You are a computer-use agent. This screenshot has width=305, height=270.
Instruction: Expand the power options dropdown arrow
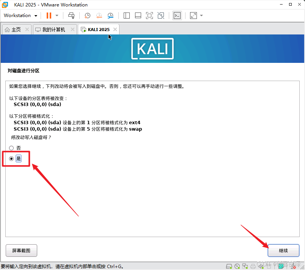coord(57,16)
